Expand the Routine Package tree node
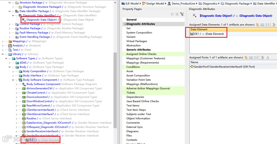This screenshot has height=144, width=277. (x=10, y=28)
